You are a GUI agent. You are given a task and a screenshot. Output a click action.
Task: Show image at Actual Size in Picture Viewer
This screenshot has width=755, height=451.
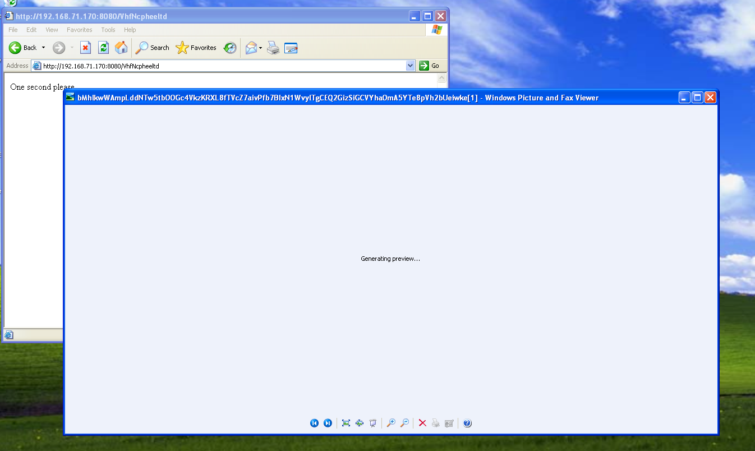pyautogui.click(x=360, y=423)
